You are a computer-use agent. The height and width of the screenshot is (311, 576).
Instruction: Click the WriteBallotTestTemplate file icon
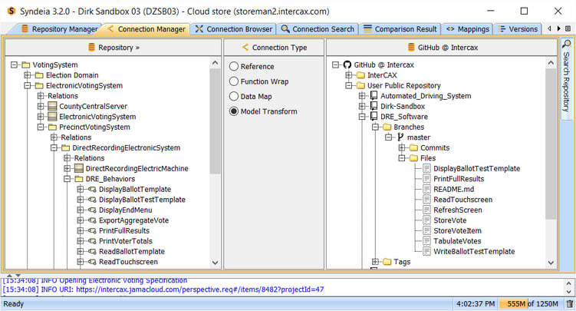pyautogui.click(x=426, y=251)
